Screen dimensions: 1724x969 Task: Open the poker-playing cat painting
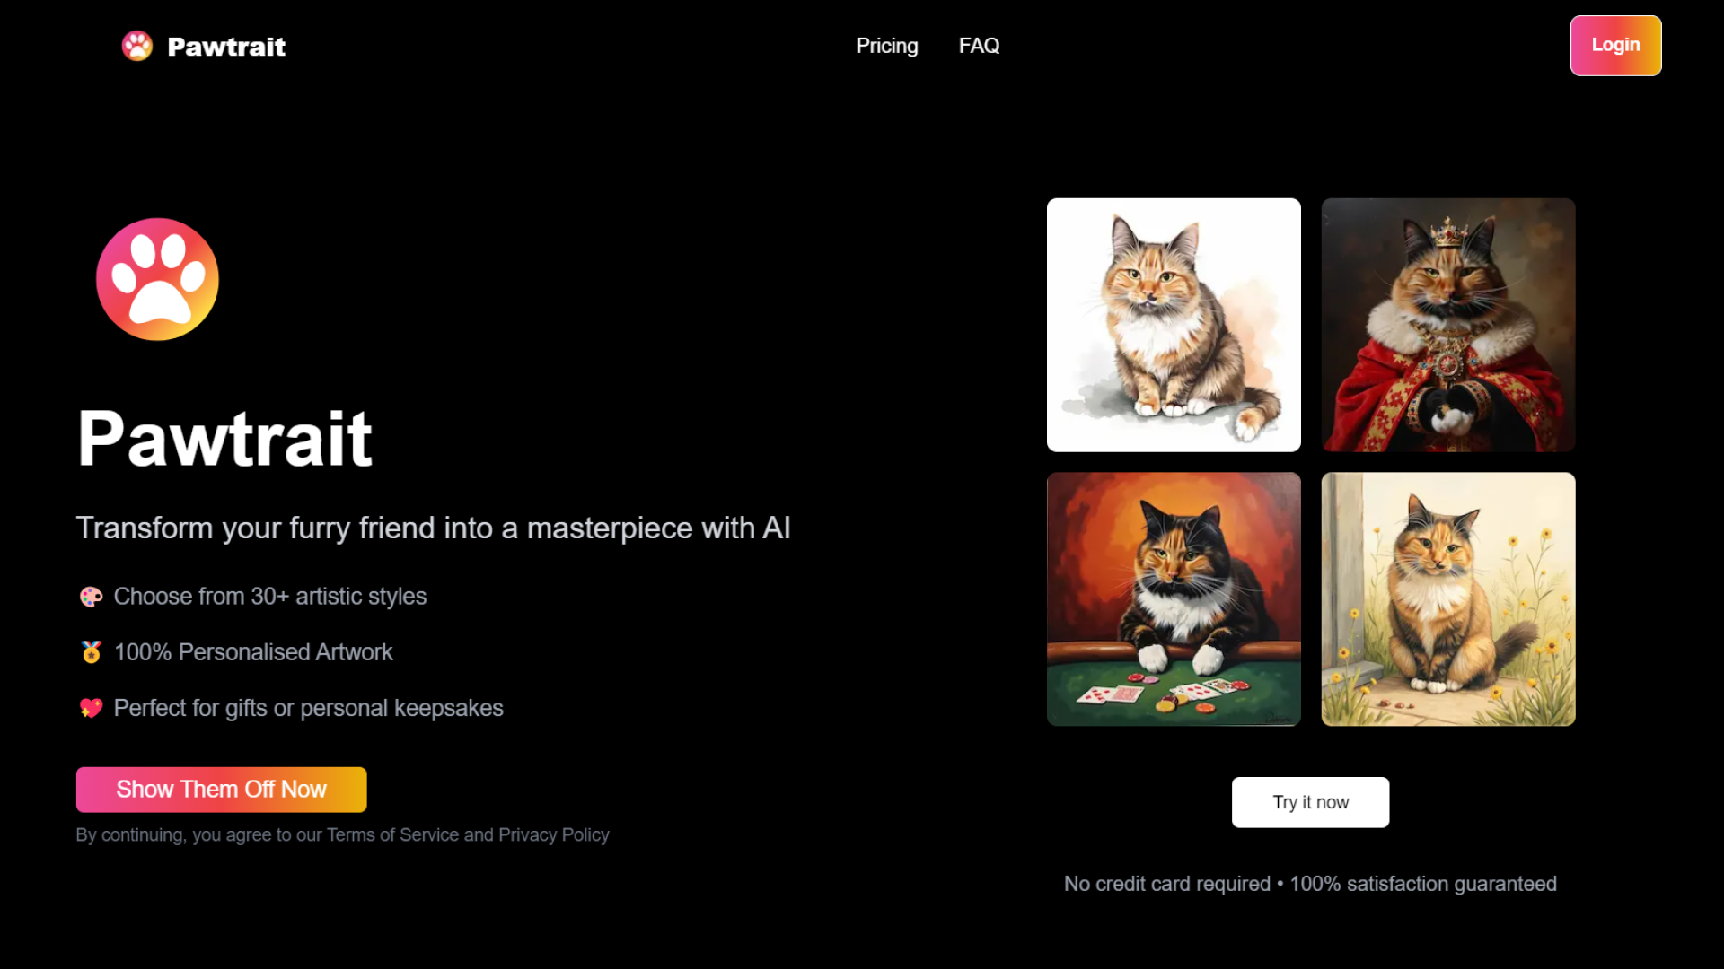1174,599
